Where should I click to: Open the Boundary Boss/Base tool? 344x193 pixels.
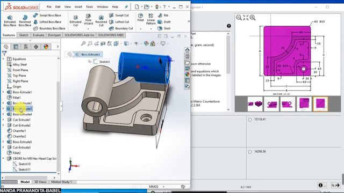click(49, 28)
